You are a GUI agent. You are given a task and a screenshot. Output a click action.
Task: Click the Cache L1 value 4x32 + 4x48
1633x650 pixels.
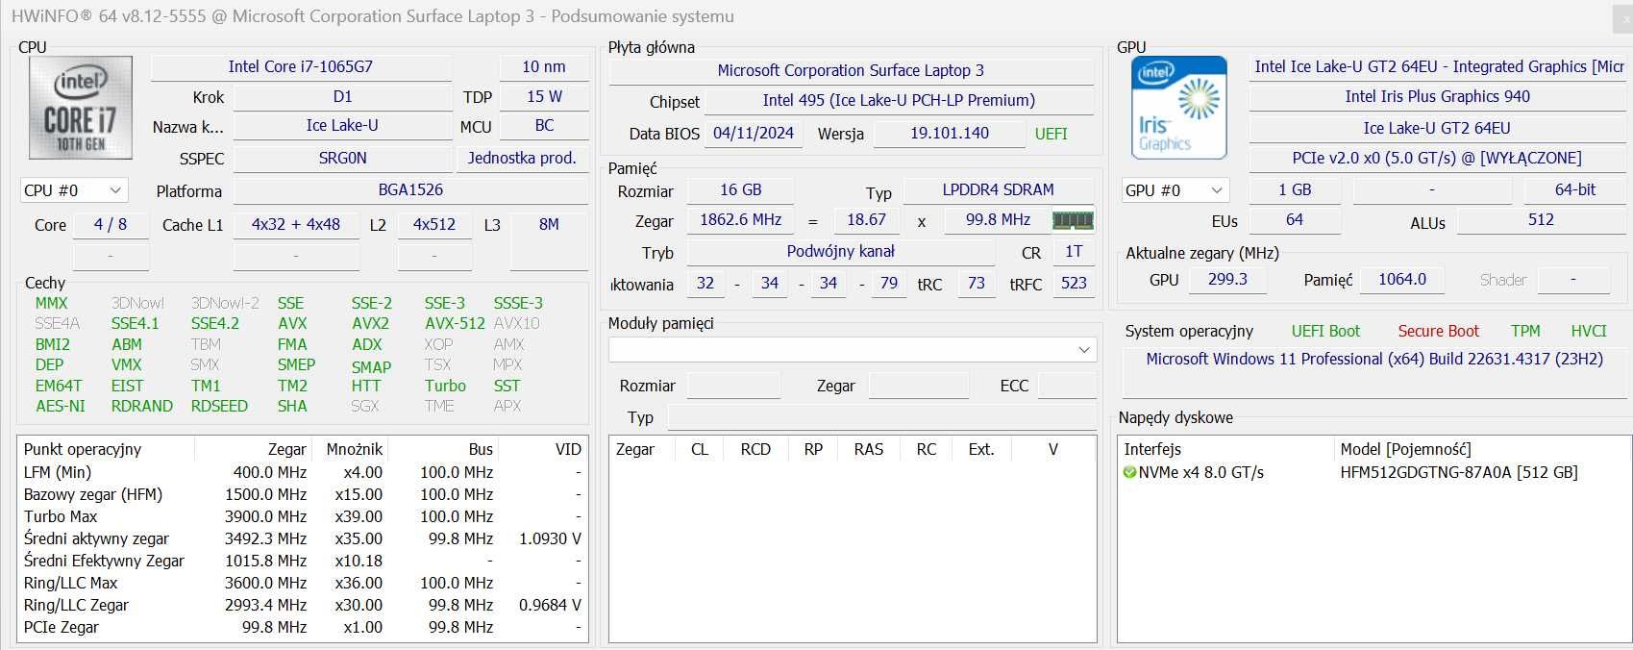pos(296,224)
